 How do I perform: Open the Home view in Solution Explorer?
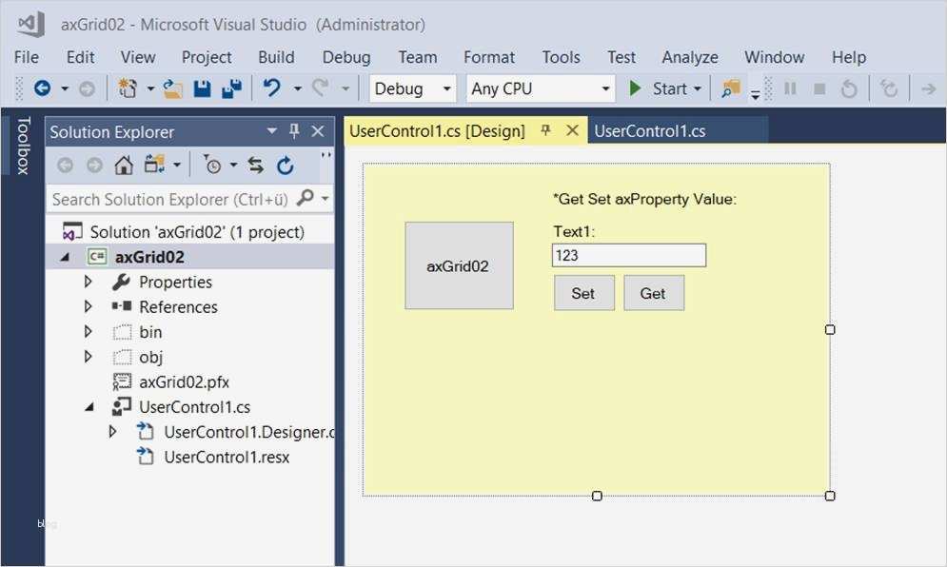click(x=125, y=164)
